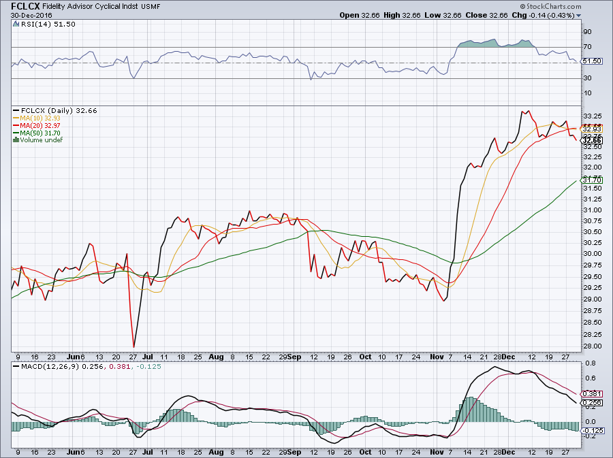Screen dimensions: 613x458
Task: Click the 32.93 price tag on price axis
Action: tap(592, 129)
